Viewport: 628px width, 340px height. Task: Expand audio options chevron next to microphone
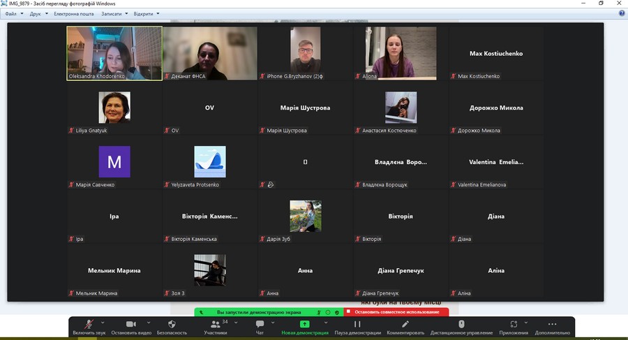click(103, 323)
